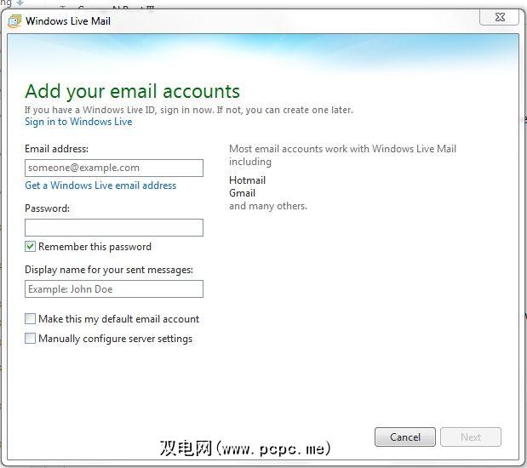
Task: Click into the Password field
Action: [114, 227]
